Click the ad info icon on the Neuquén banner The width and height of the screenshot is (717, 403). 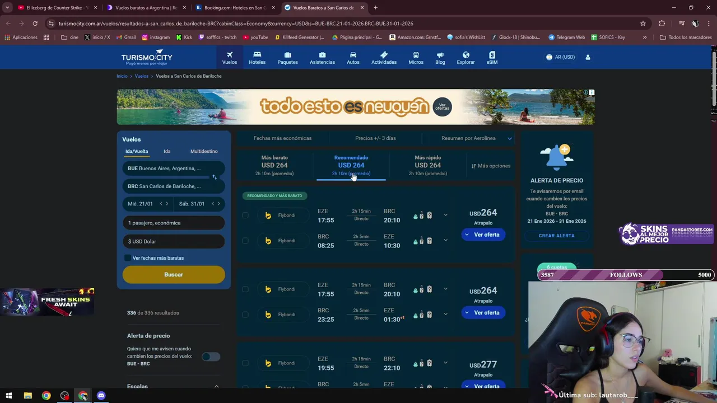586,92
